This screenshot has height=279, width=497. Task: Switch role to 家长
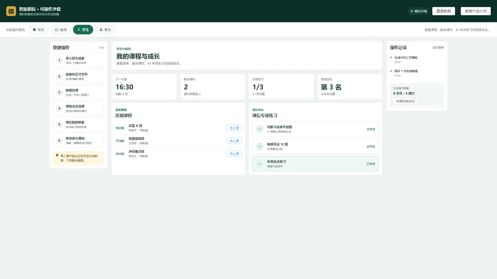[x=105, y=30]
